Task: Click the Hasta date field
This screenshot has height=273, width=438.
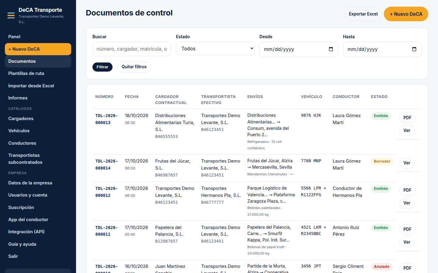Action: point(382,49)
